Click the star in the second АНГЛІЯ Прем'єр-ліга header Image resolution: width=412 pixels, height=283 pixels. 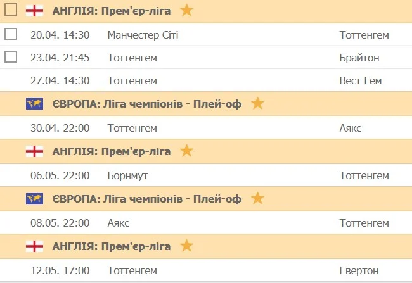pos(186,151)
